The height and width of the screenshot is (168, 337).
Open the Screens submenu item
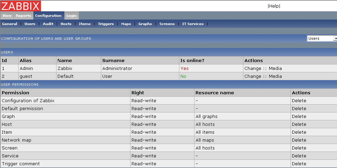[x=167, y=24]
